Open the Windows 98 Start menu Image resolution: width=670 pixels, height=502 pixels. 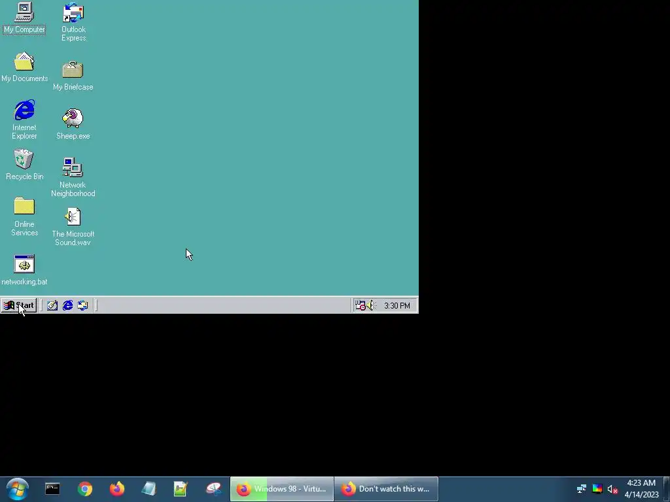[18, 305]
